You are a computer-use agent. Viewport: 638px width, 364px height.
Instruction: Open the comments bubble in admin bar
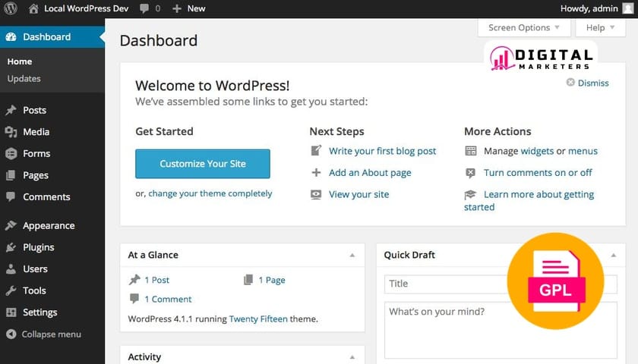pos(144,8)
